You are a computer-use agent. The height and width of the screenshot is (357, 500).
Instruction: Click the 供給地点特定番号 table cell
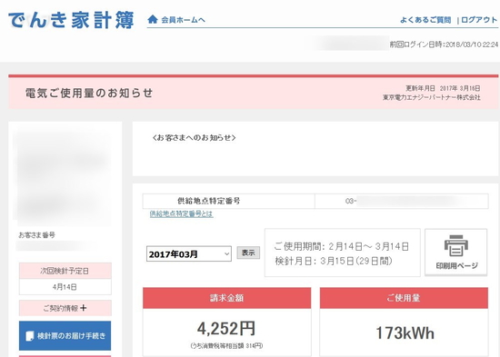[228, 201]
